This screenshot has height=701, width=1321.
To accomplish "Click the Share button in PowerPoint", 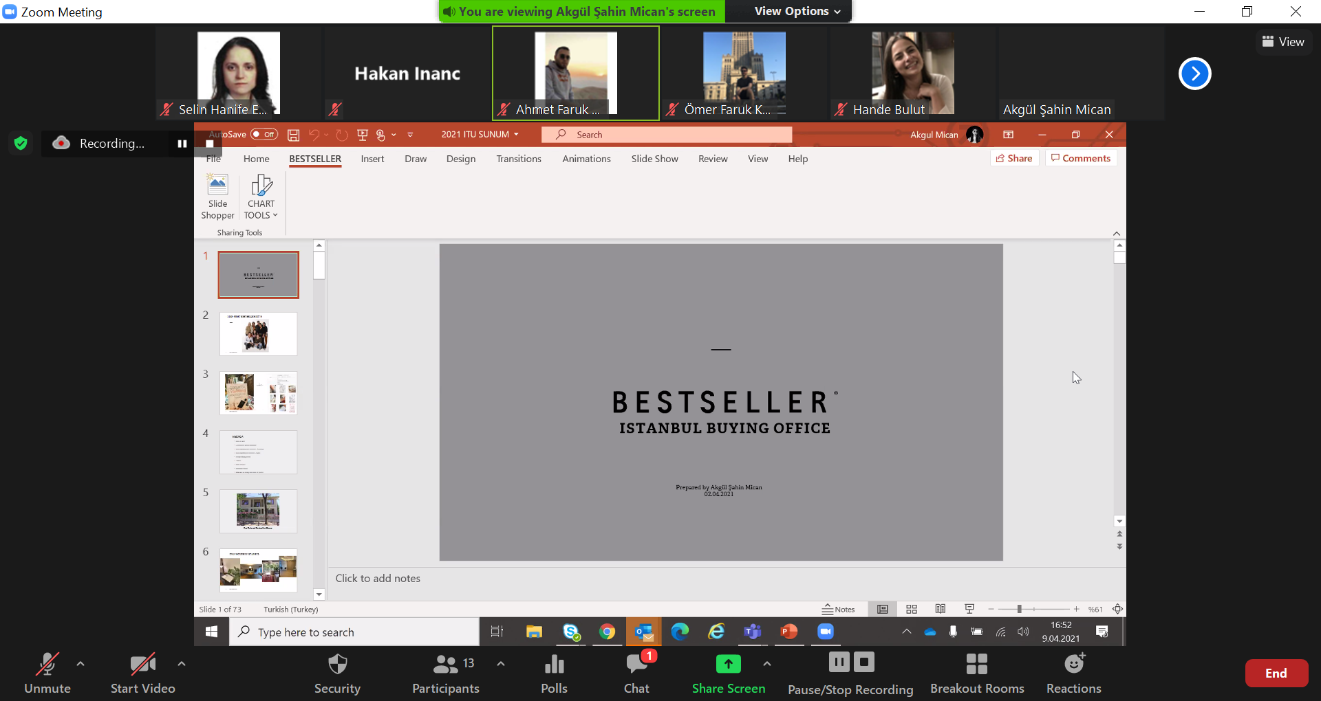I will pyautogui.click(x=1014, y=158).
